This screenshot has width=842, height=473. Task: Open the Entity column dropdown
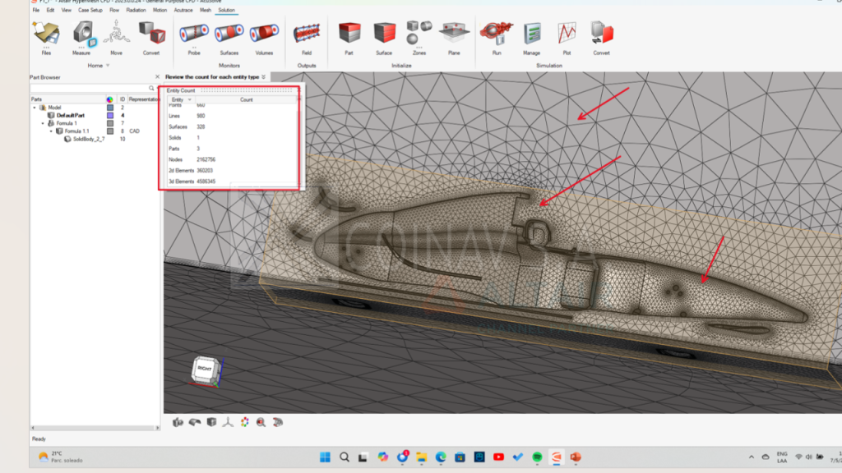(x=191, y=99)
